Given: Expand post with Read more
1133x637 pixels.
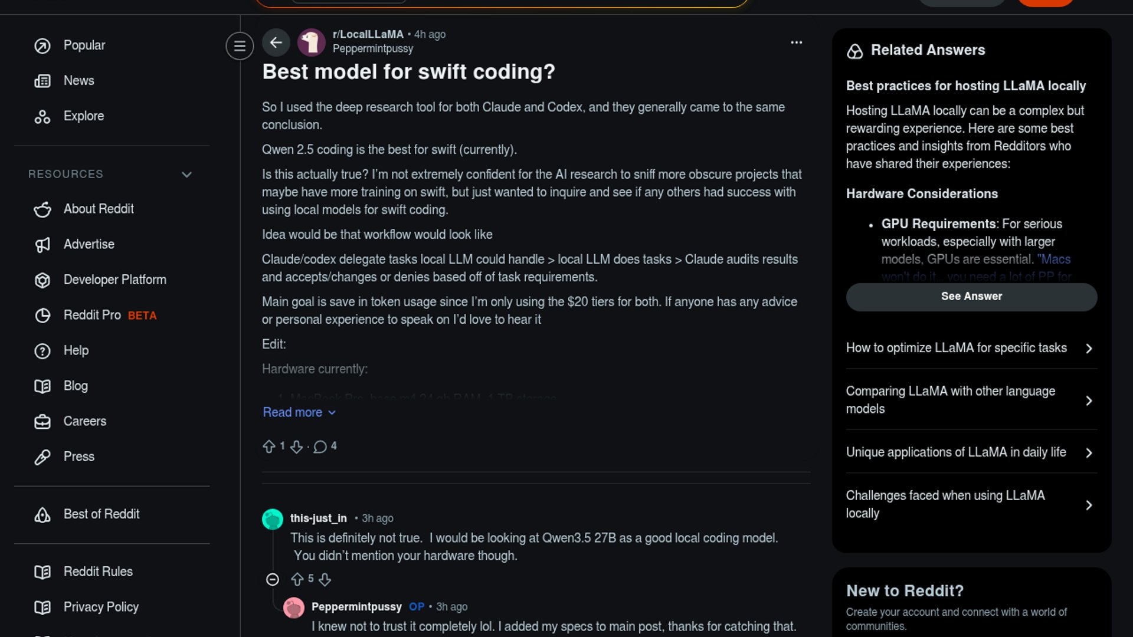Looking at the screenshot, I should tap(299, 412).
